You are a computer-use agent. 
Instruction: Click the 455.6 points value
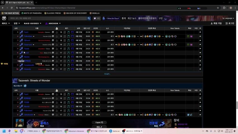coord(98,32)
